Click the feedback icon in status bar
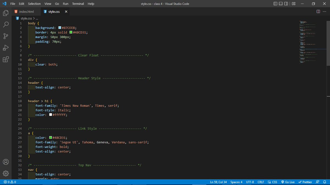Screen dimensions: 330x185 pos(318,182)
